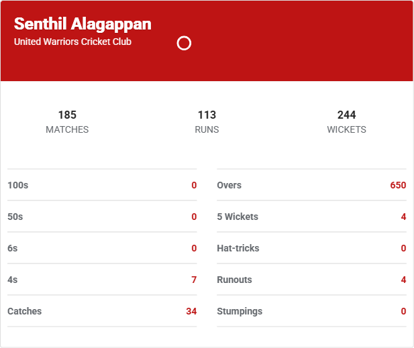Click the WICKETS caption text

[x=346, y=129]
